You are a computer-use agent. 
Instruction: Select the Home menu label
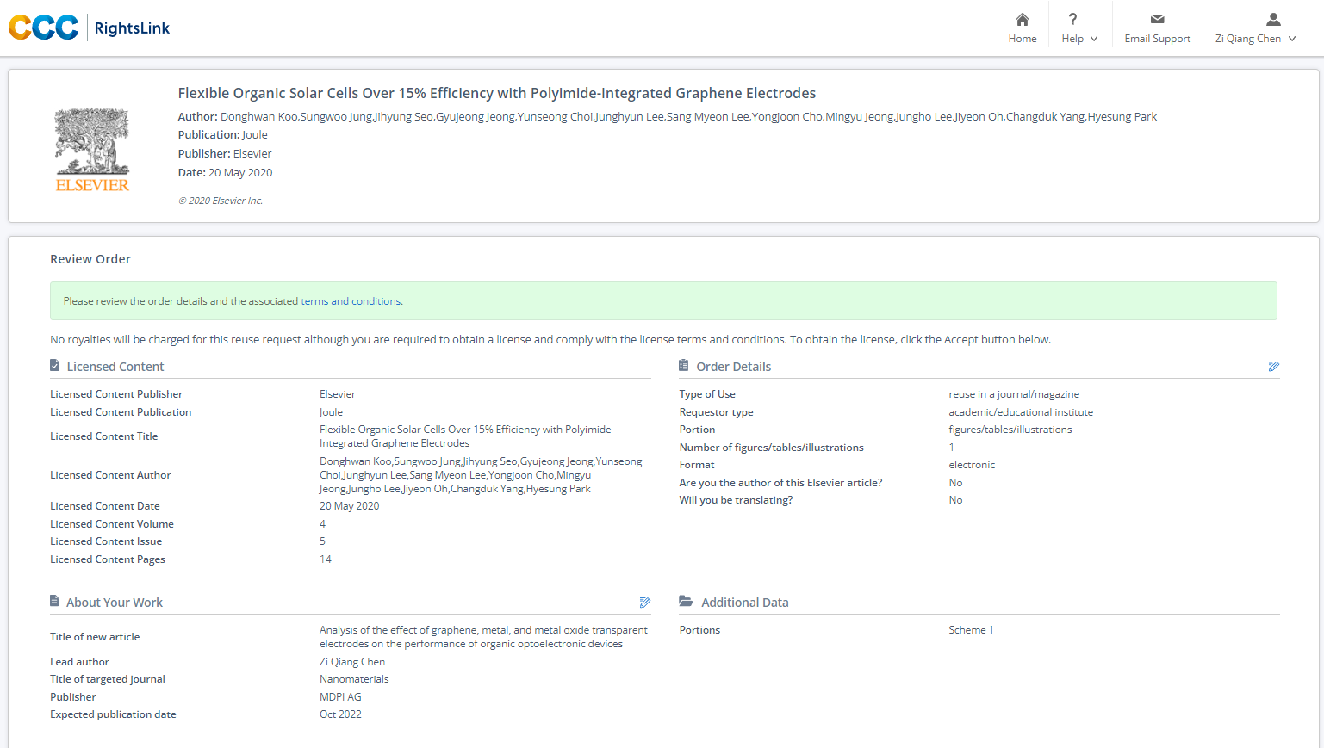[1022, 39]
